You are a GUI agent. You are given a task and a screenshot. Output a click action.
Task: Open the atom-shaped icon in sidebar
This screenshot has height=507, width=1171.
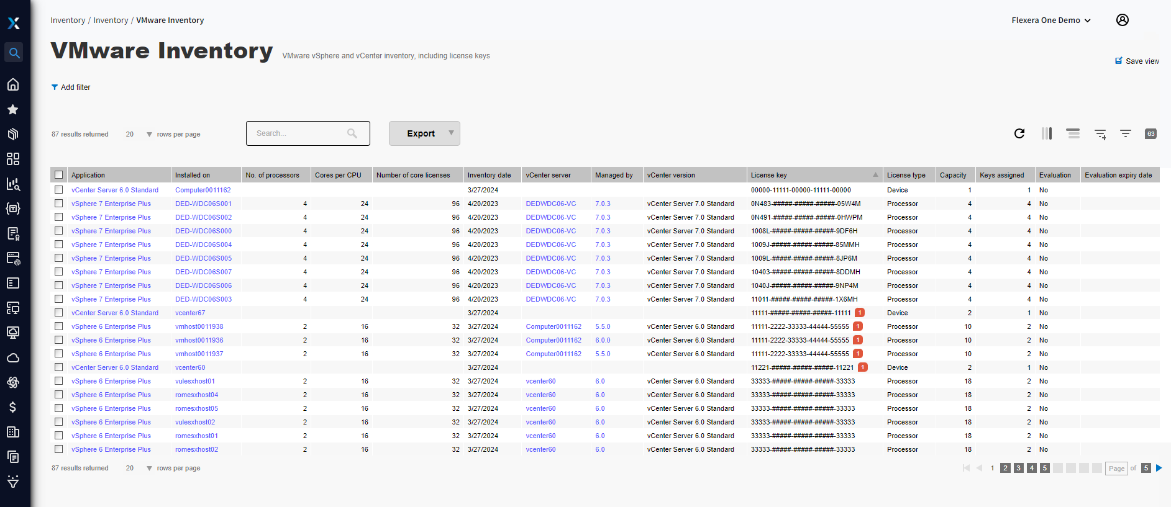coord(13,382)
